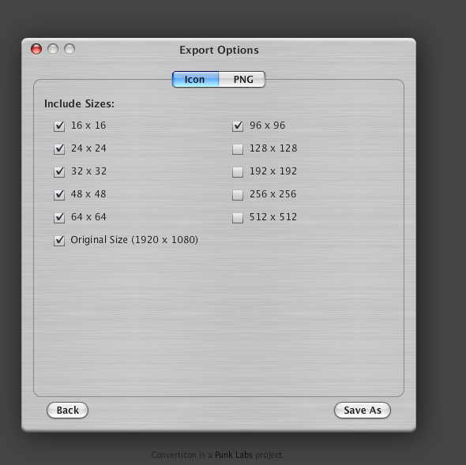The image size is (466, 465).
Task: Disable the 48 x 48 size option
Action: (x=59, y=195)
